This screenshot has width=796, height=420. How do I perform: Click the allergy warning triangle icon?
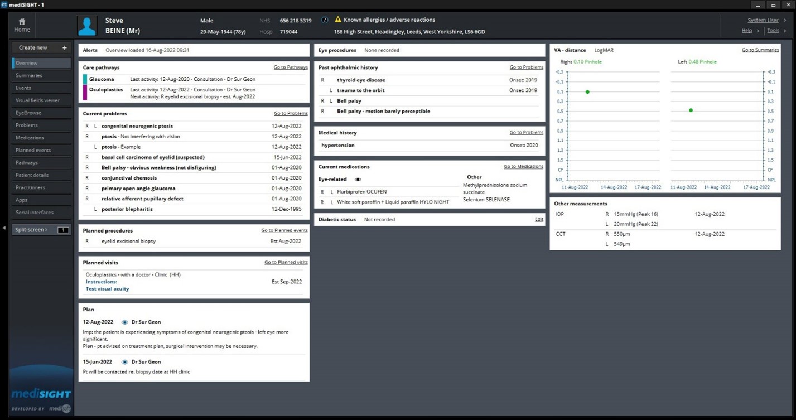337,20
